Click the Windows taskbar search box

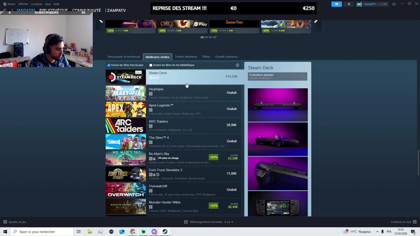(x=42, y=232)
